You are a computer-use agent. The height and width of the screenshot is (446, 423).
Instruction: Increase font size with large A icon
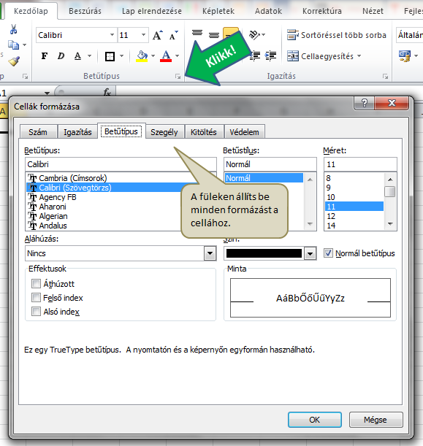(157, 35)
